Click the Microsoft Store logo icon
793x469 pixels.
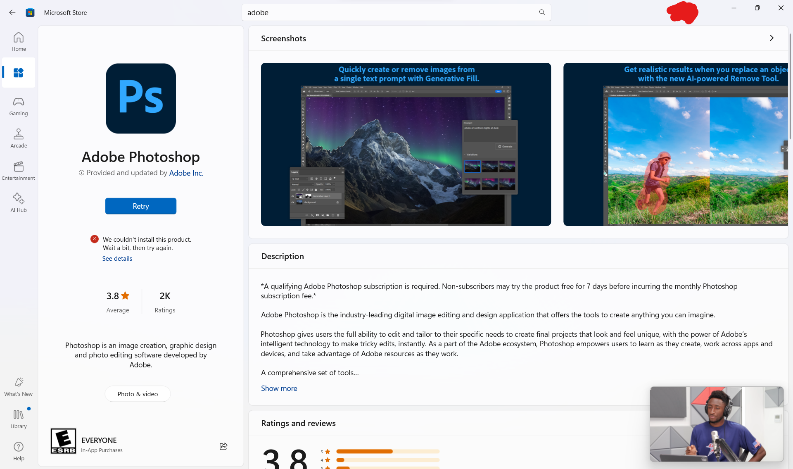(30, 12)
